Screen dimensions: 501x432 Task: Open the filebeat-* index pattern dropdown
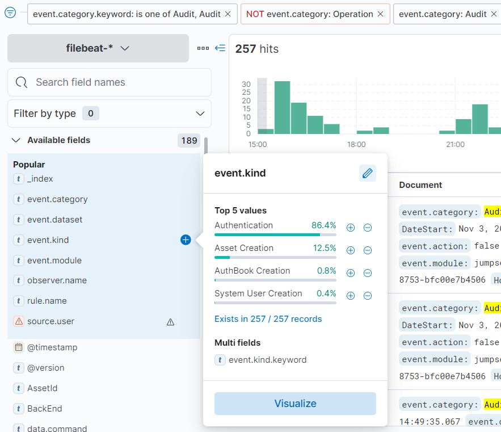point(98,48)
